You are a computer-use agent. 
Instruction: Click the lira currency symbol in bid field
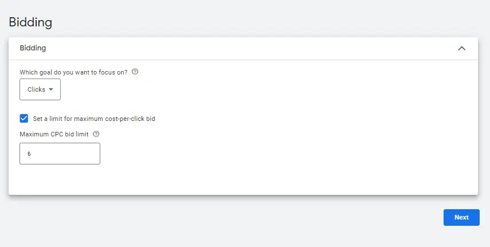[x=29, y=154]
